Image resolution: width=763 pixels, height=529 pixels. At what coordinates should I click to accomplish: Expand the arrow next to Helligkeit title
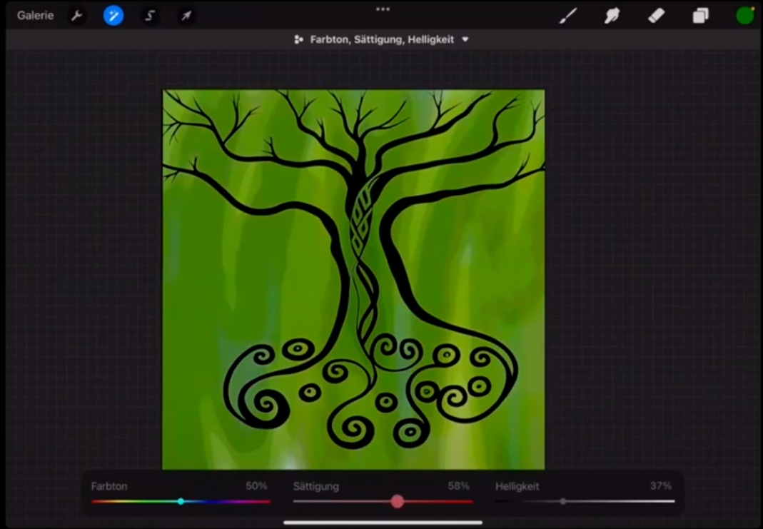pyautogui.click(x=465, y=40)
